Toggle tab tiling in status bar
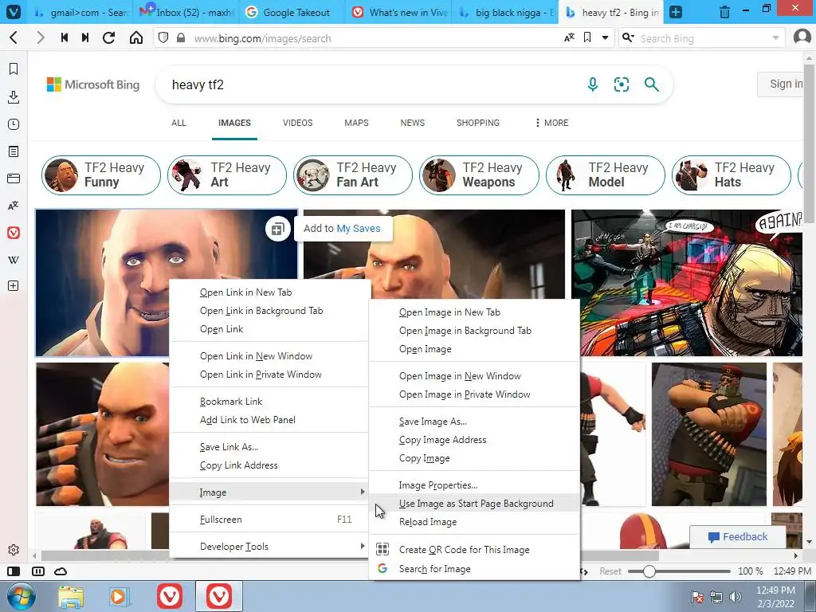The height and width of the screenshot is (612, 816). click(x=38, y=571)
